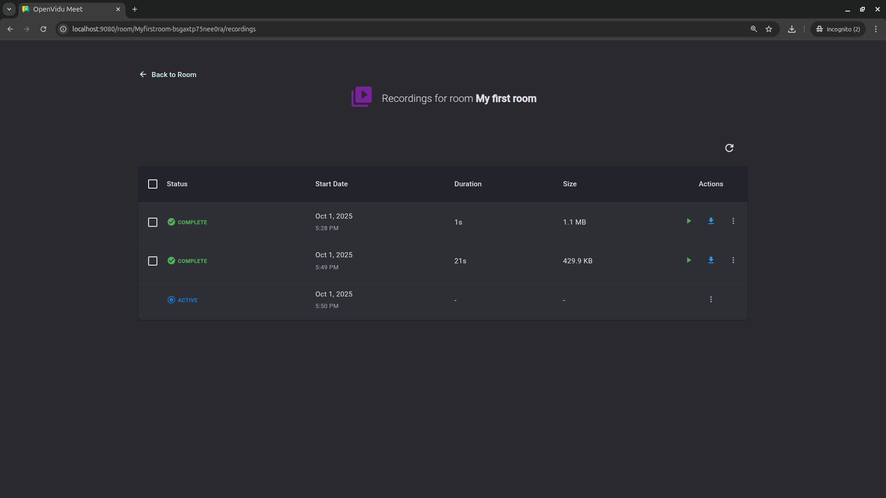886x498 pixels.
Task: Bookmark this page with the star icon
Action: [769, 29]
